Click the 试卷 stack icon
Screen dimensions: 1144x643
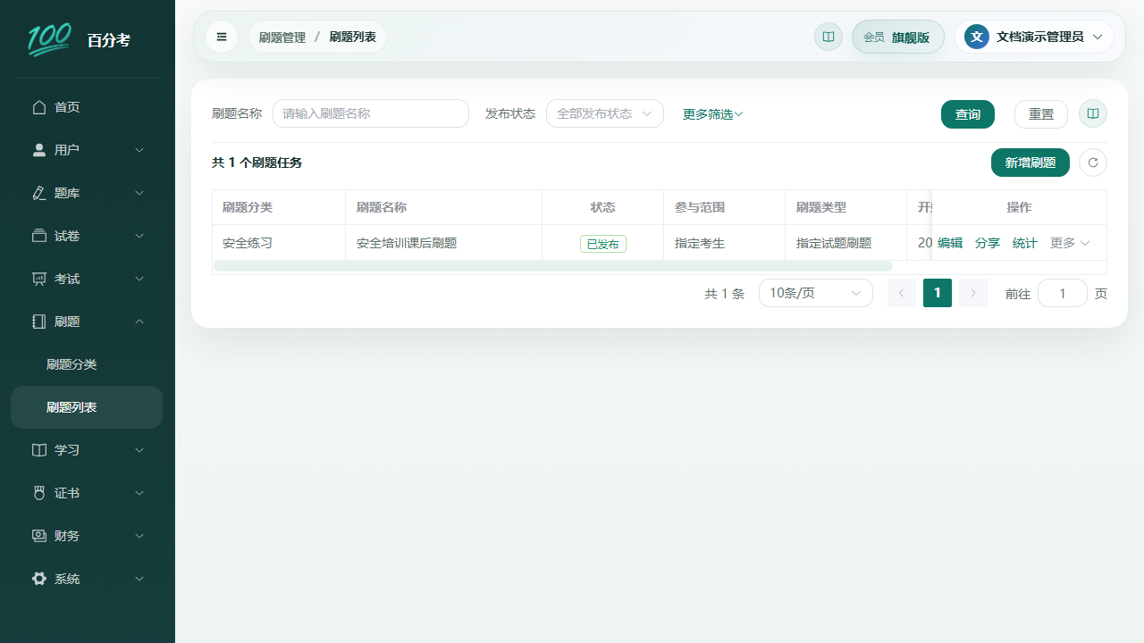[x=39, y=236]
